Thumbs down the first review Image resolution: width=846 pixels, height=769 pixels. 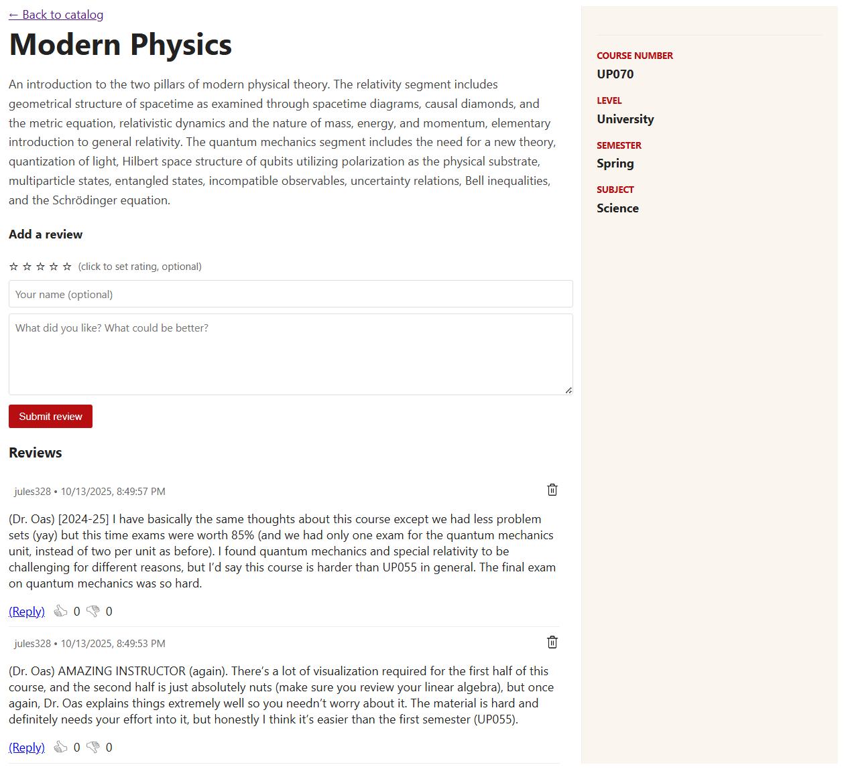93,611
